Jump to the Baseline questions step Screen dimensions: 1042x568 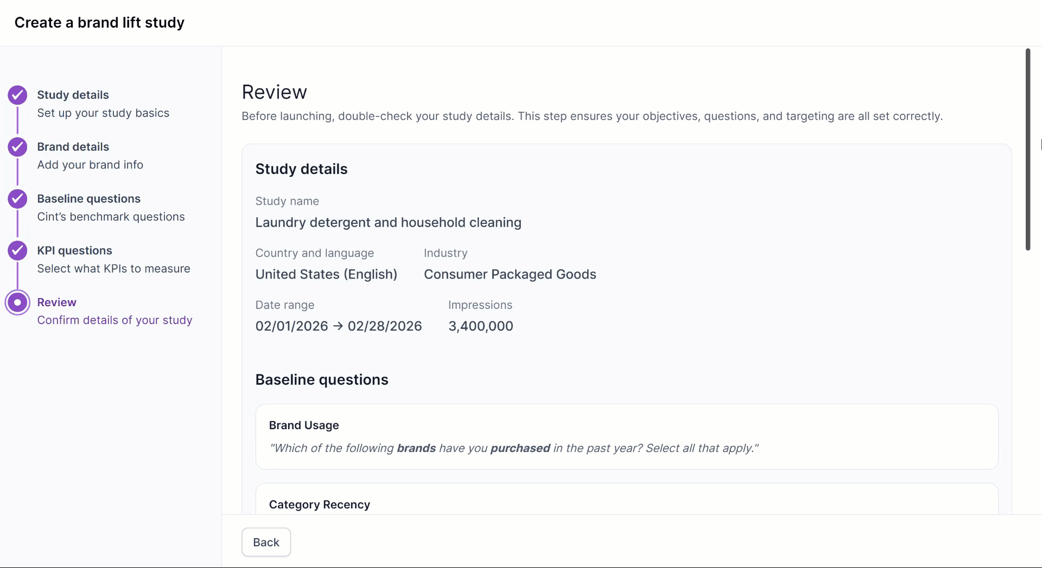(88, 199)
